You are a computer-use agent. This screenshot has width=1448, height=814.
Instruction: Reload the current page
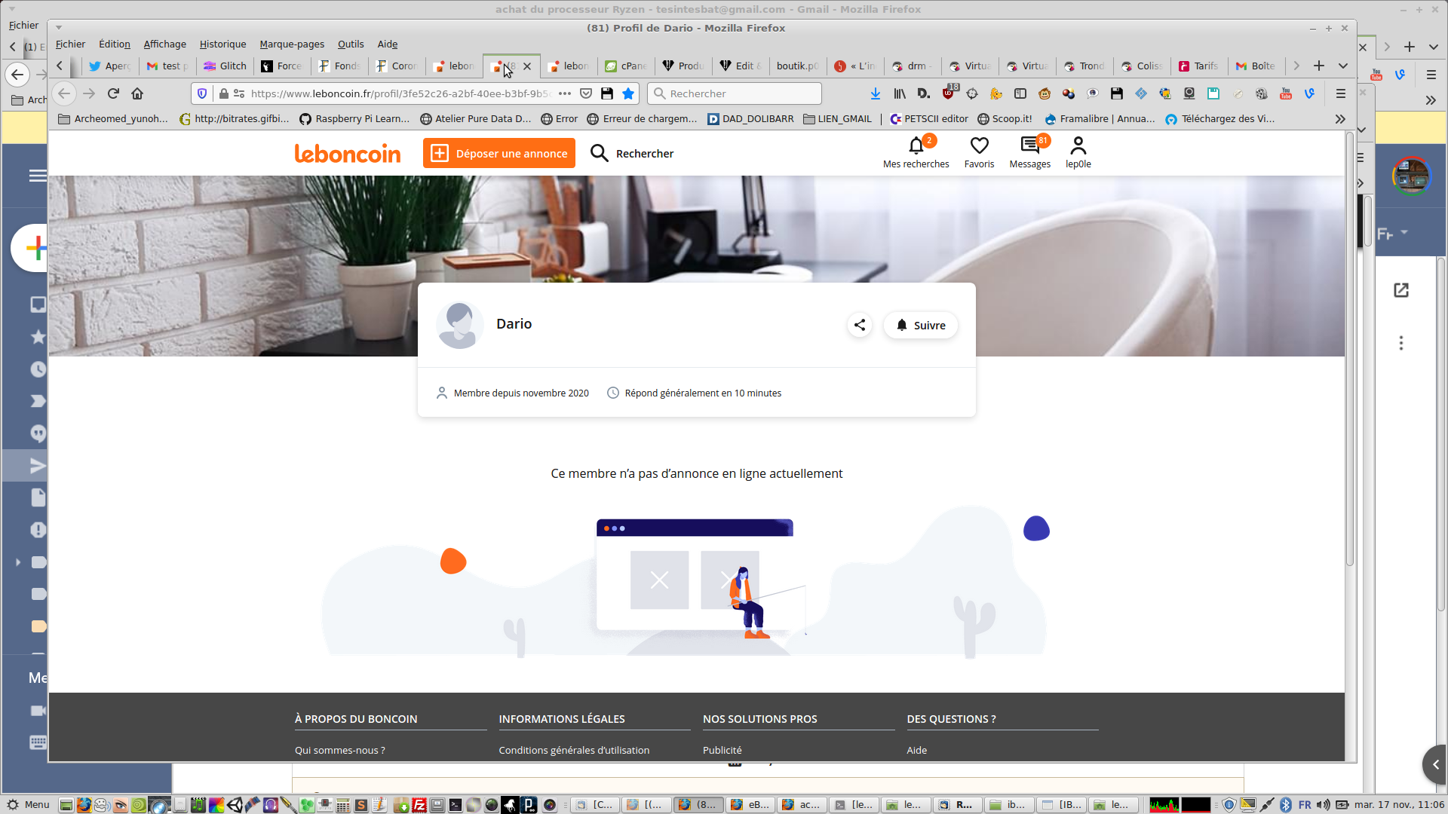(113, 93)
